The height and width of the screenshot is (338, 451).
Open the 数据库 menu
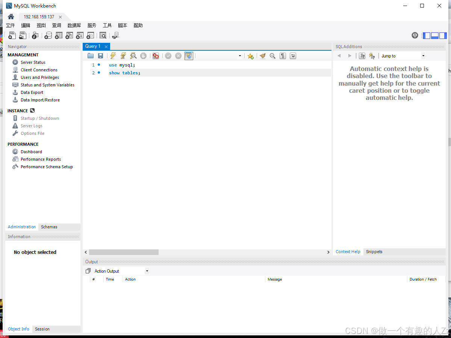click(x=74, y=26)
